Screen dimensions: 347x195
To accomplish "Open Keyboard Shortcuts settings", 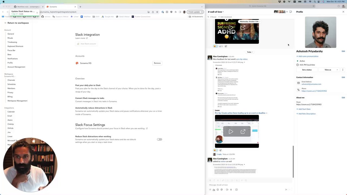I will click(15, 46).
